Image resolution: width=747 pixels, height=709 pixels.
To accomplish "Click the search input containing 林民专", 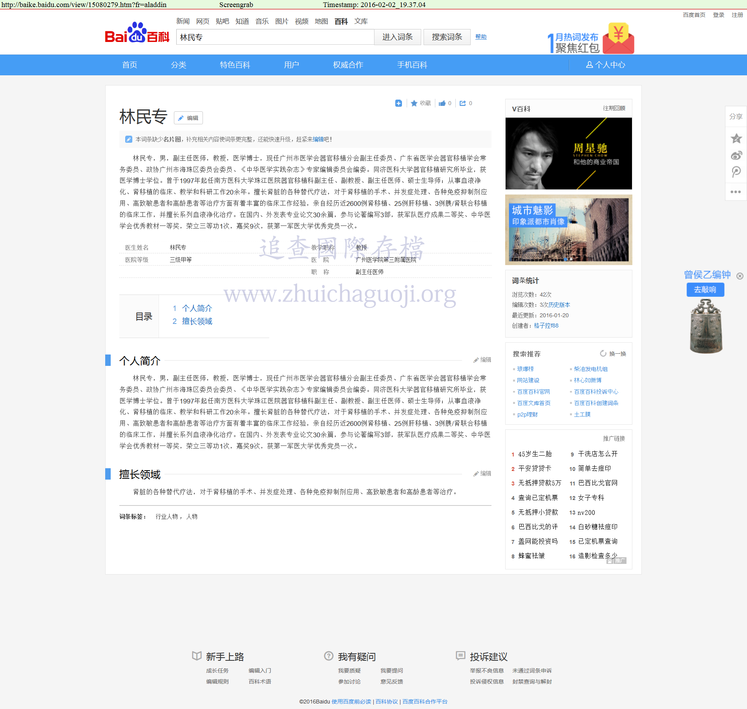I will click(275, 37).
